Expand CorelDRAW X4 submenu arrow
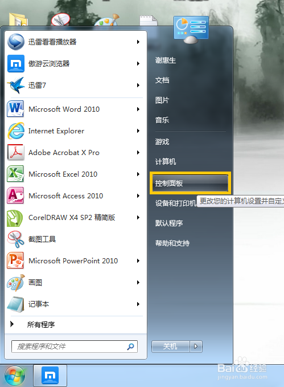The image size is (284, 387). [x=138, y=218]
